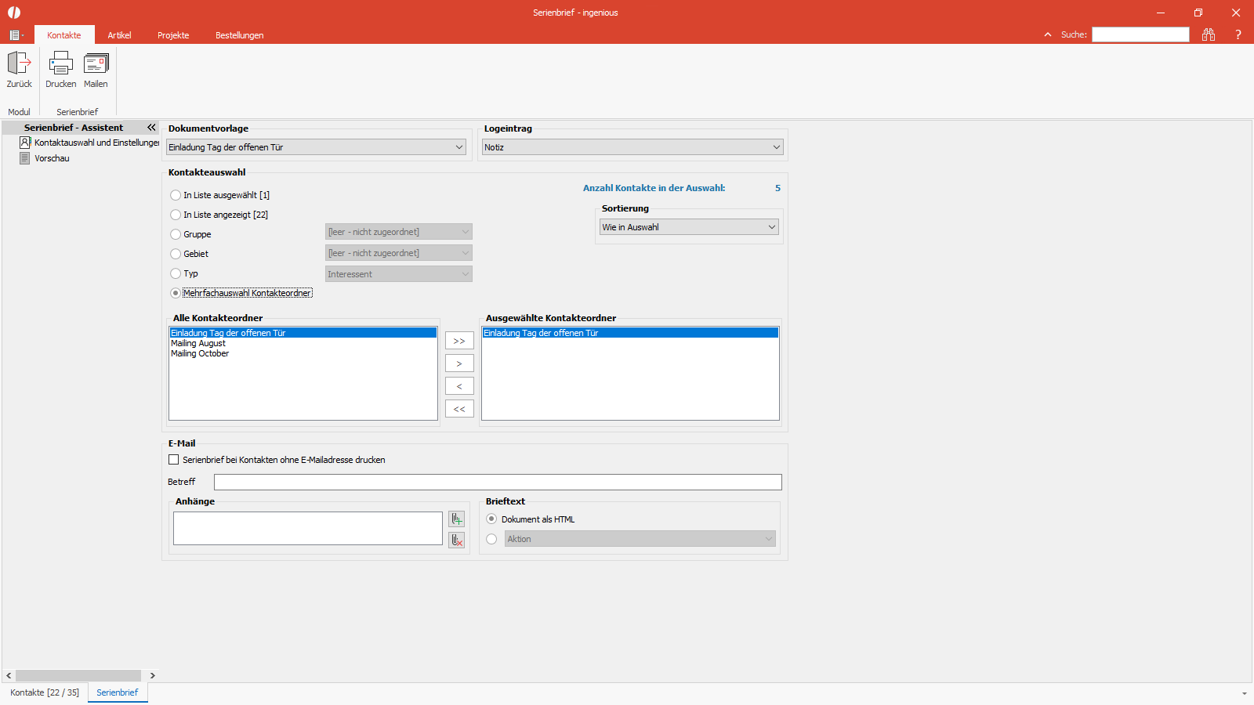This screenshot has width=1254, height=705.
Task: Click the Mailen icon
Action: pyautogui.click(x=96, y=63)
